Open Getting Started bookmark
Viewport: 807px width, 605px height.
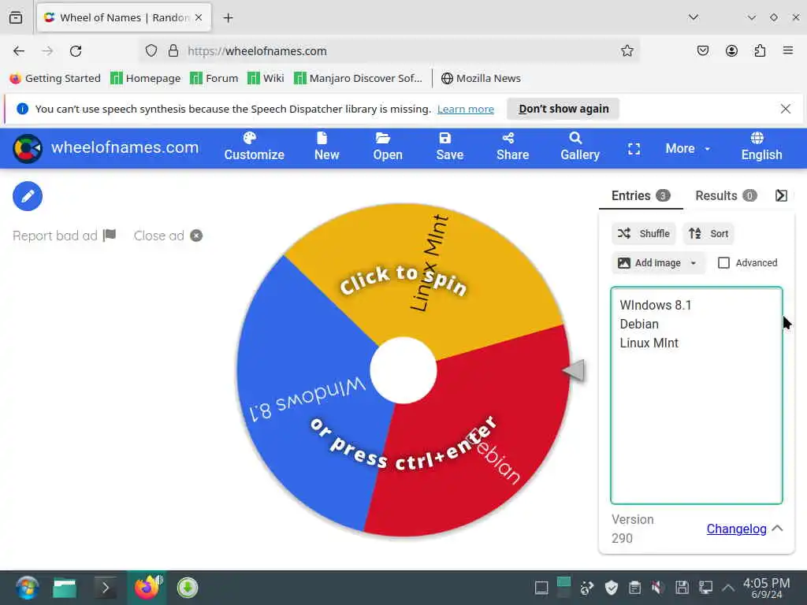(x=56, y=78)
